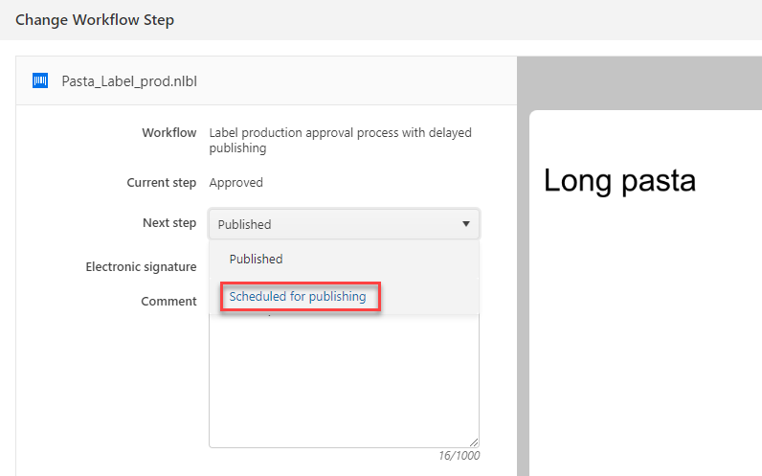Click the Workflow field label
This screenshot has width=762, height=476.
[169, 133]
